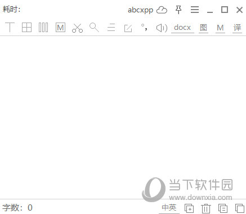The image size is (246, 214).
Task: Open the edit/export square arrow icon
Action: pos(128,28)
